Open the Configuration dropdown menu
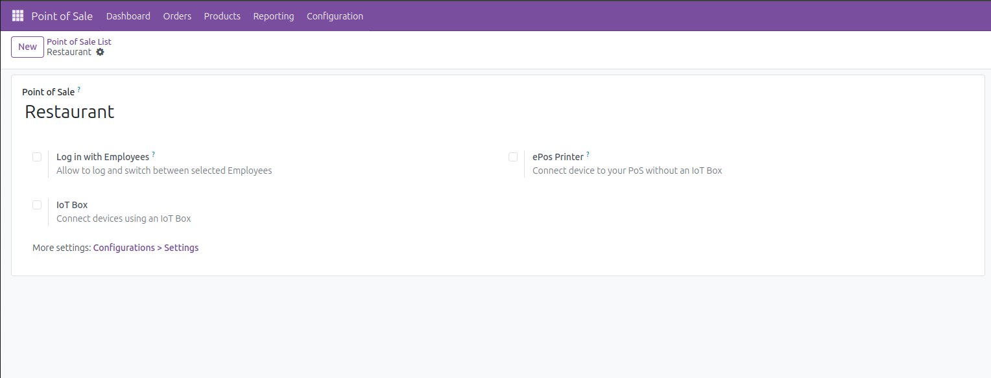The height and width of the screenshot is (378, 991). pyautogui.click(x=335, y=16)
